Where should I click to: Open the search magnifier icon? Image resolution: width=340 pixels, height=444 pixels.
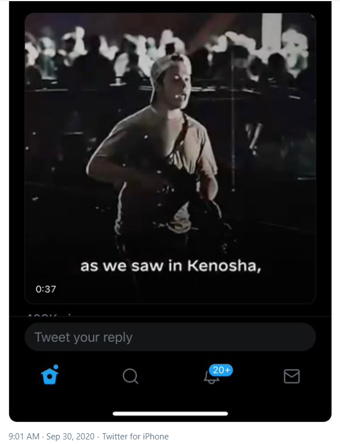coord(130,377)
